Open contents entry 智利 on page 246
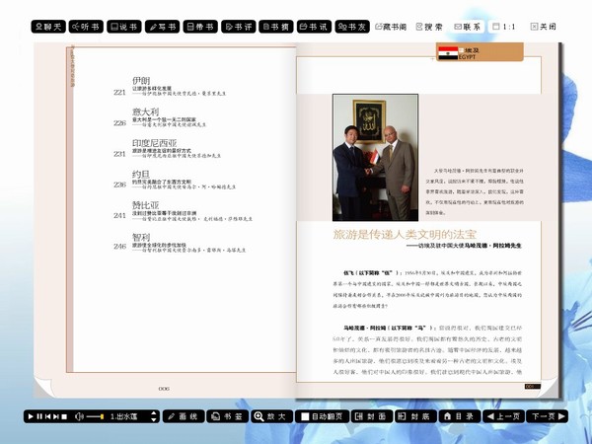Image resolution: width=592 pixels, height=444 pixels. click(180, 243)
